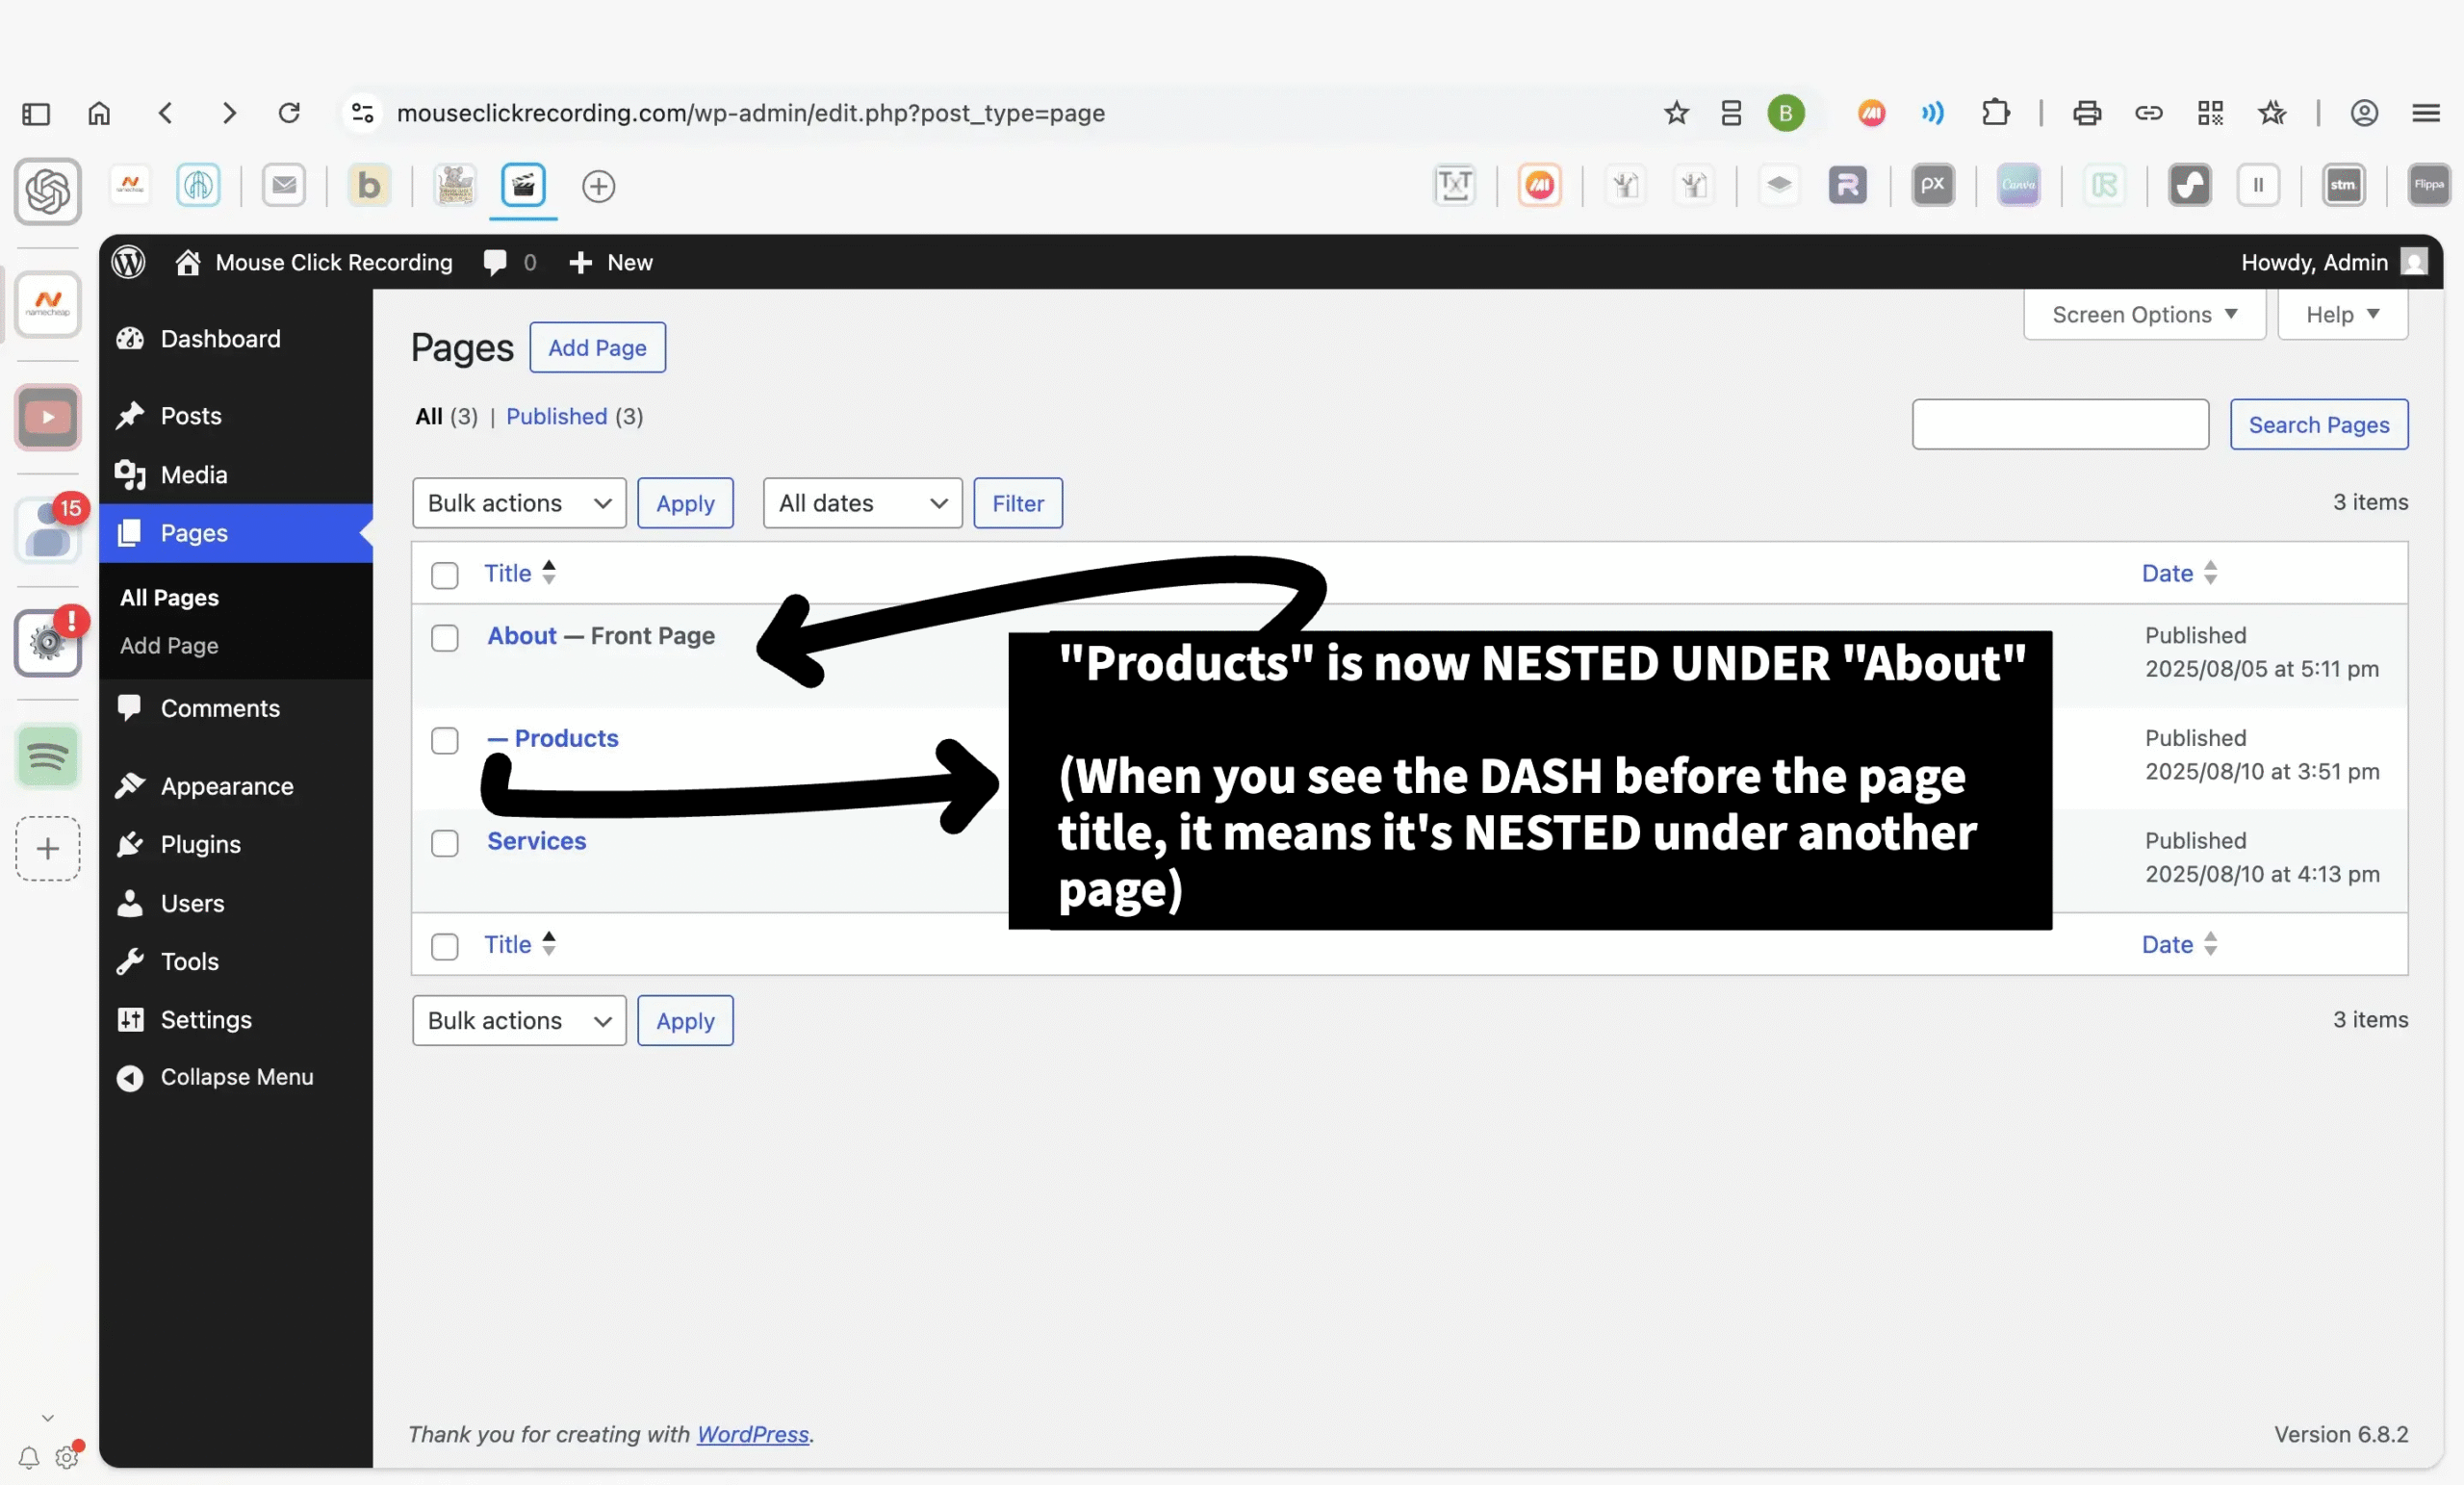Select the Products page checkbox
The image size is (2464, 1485).
tap(444, 741)
